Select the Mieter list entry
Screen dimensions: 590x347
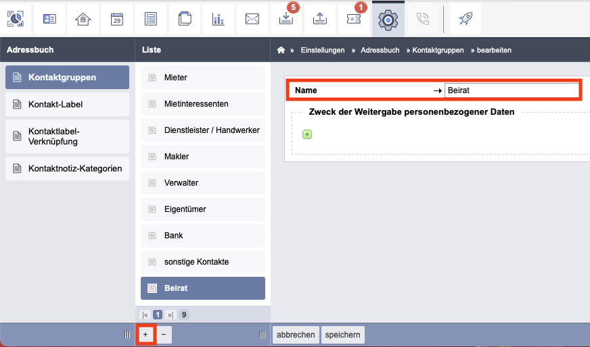click(203, 78)
